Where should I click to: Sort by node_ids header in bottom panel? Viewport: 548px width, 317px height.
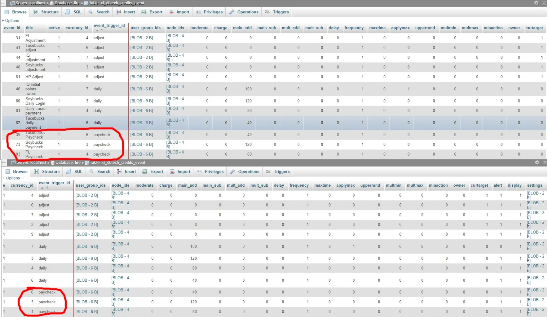[121, 185]
